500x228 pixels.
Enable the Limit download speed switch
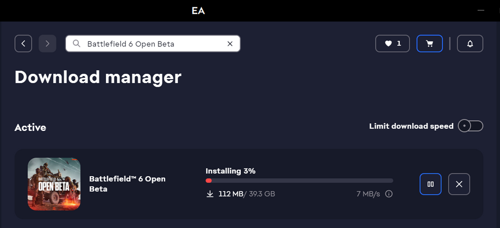tap(470, 126)
